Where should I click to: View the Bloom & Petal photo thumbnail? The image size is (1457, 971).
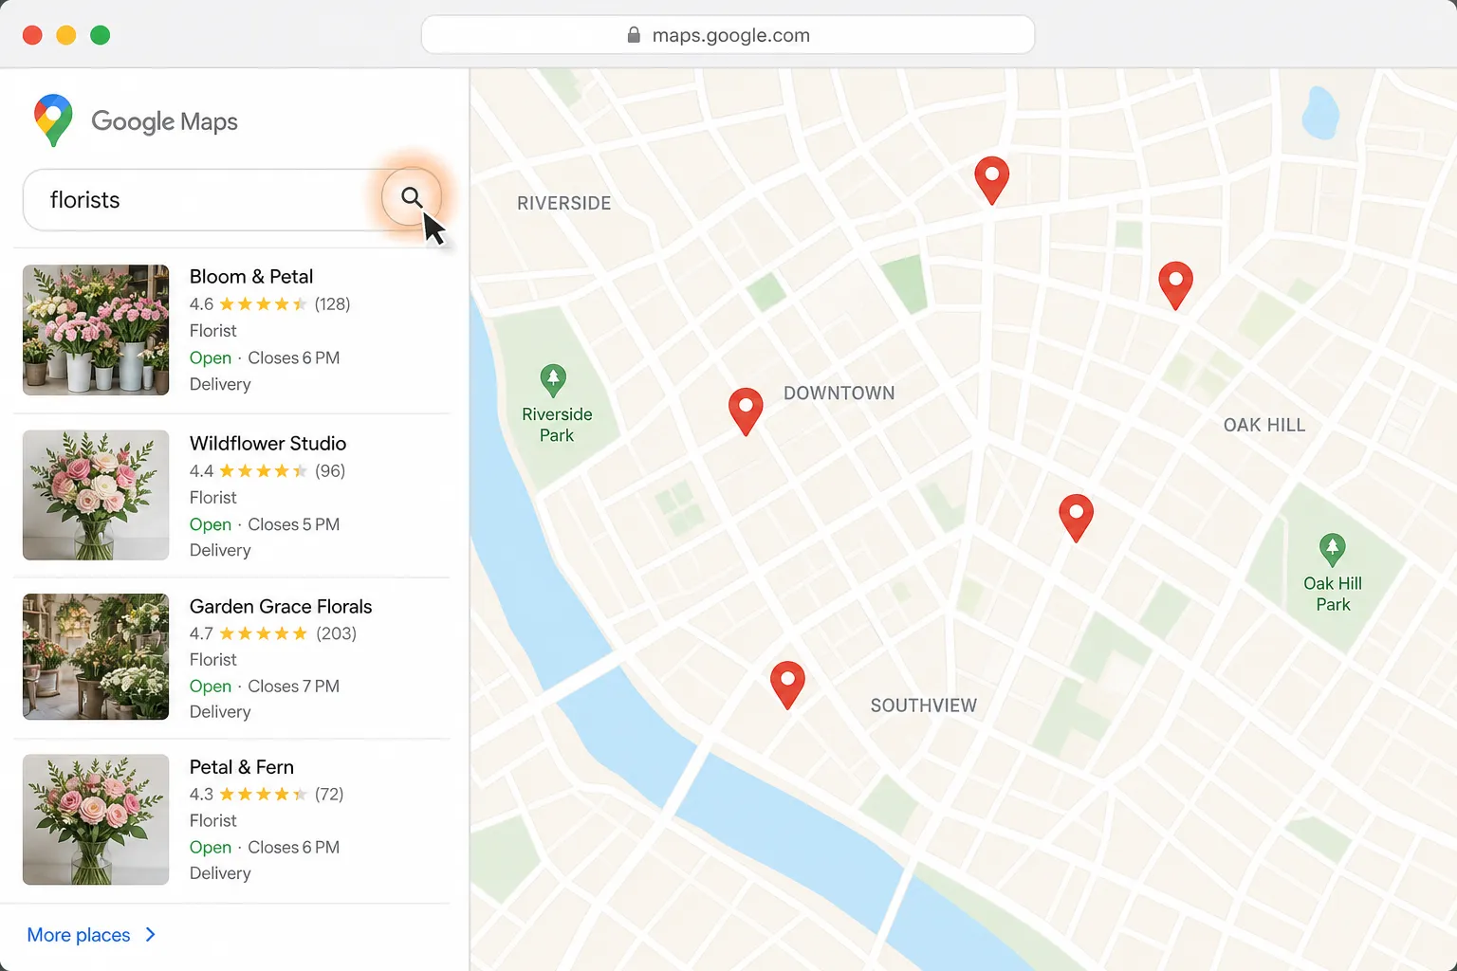coord(96,330)
